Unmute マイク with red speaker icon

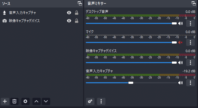point(180,42)
